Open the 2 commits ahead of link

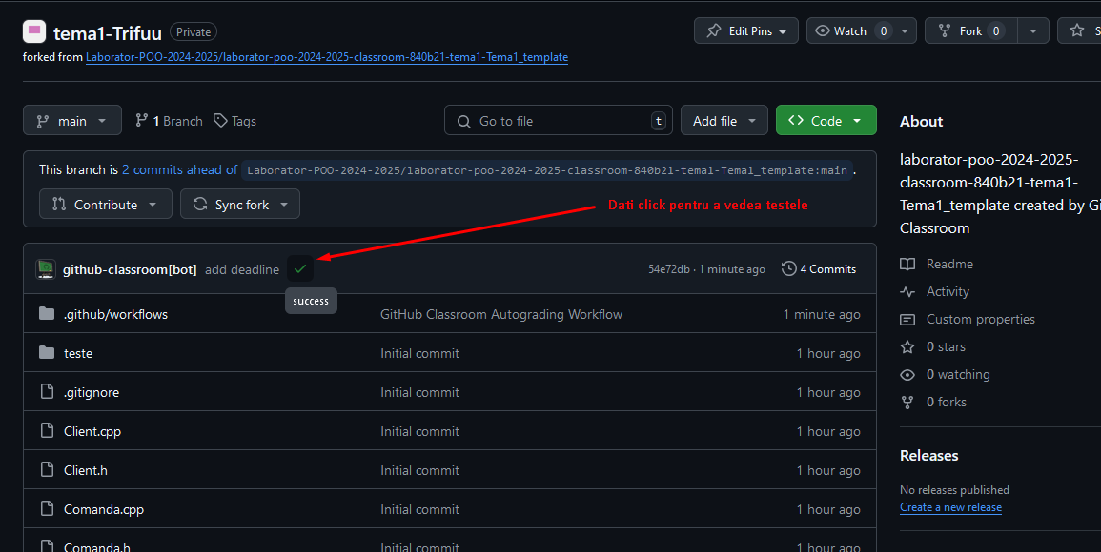click(x=179, y=170)
